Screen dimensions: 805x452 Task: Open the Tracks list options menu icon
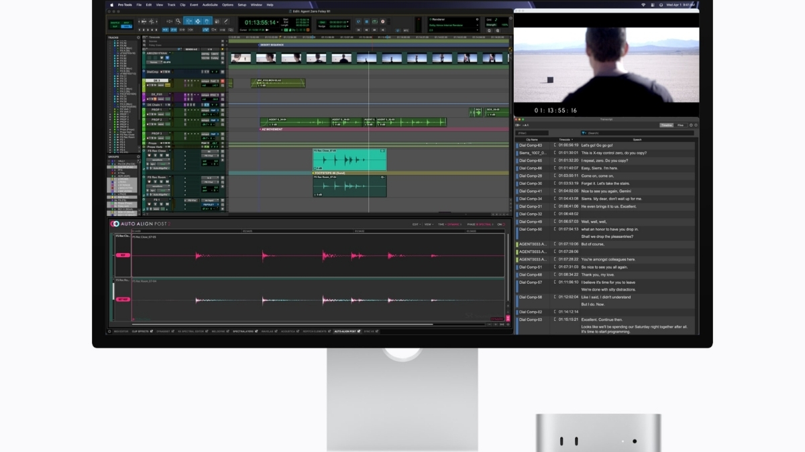tap(138, 37)
